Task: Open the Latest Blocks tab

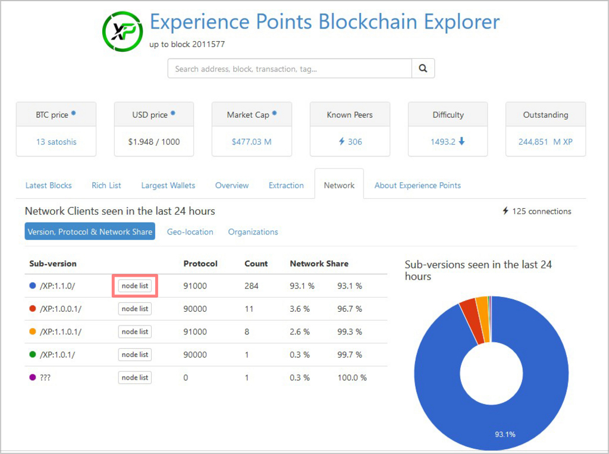Action: [49, 186]
